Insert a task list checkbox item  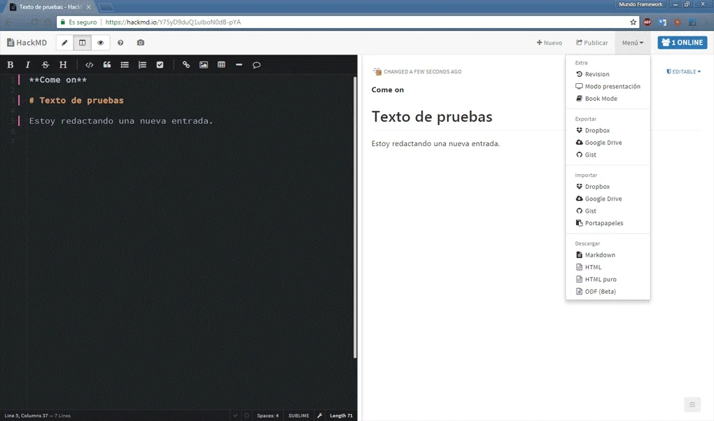tap(160, 64)
